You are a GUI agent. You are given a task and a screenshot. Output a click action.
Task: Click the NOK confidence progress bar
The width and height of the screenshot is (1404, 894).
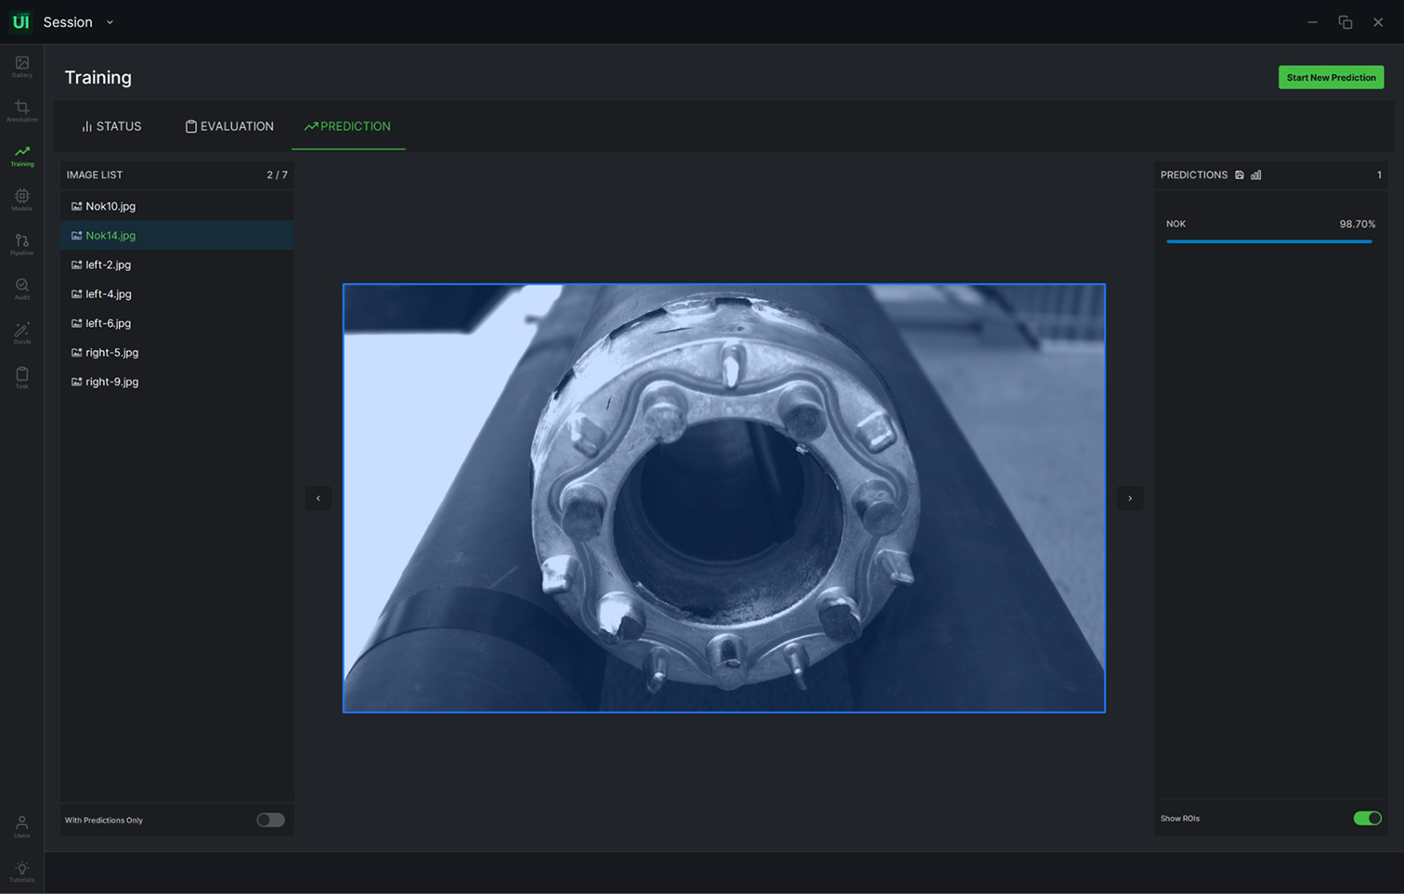click(1268, 241)
